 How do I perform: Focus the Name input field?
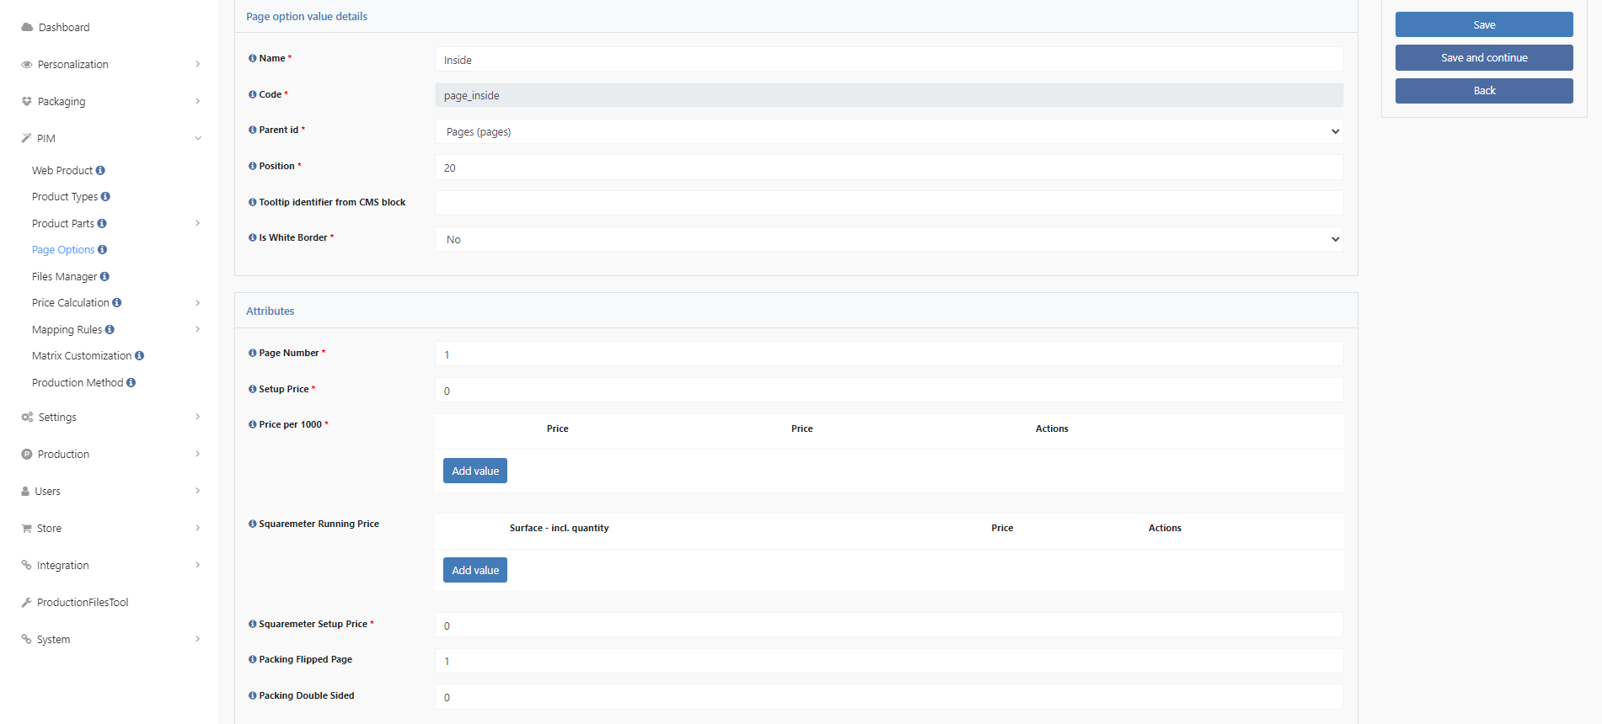(889, 60)
